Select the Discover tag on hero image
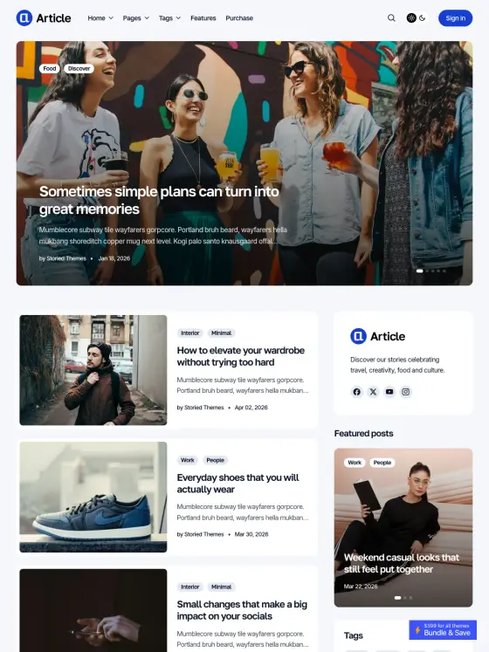The height and width of the screenshot is (652, 489). pos(79,69)
